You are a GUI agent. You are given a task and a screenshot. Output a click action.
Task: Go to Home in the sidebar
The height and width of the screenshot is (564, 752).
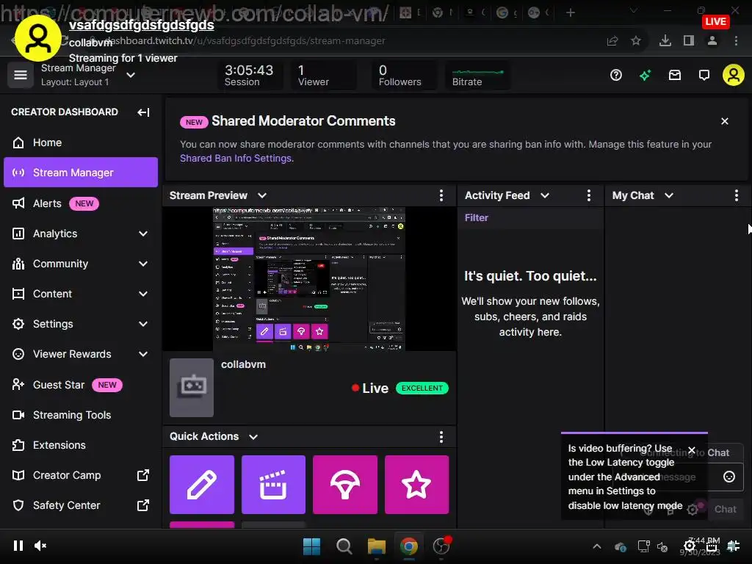coord(81,142)
